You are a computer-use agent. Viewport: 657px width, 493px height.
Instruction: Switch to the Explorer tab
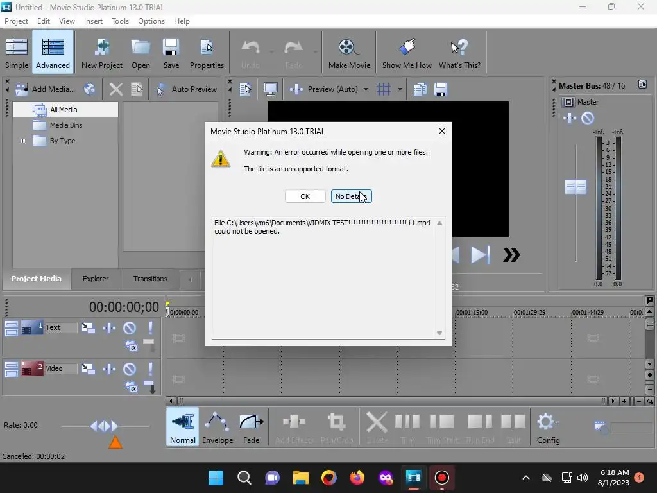[x=96, y=279]
